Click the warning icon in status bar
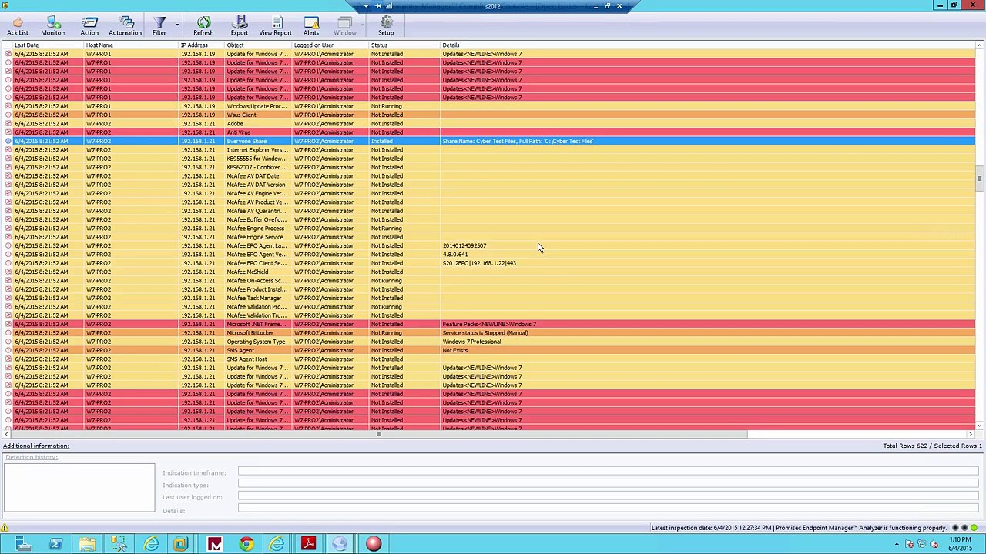The height and width of the screenshot is (554, 986). click(5, 528)
